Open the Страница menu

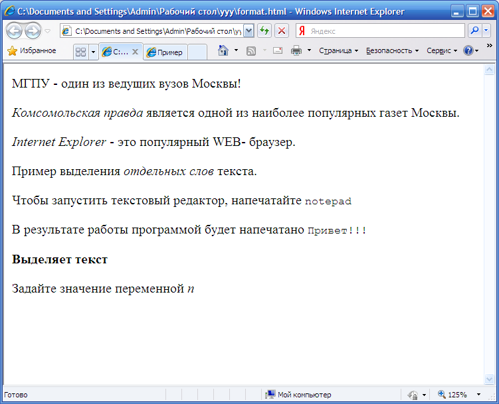click(339, 50)
